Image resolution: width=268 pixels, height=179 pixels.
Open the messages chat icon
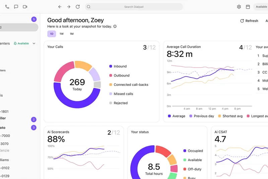pyautogui.click(x=16, y=7)
